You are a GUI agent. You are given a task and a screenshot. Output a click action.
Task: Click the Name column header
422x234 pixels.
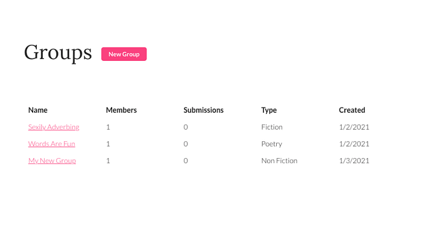pyautogui.click(x=38, y=110)
